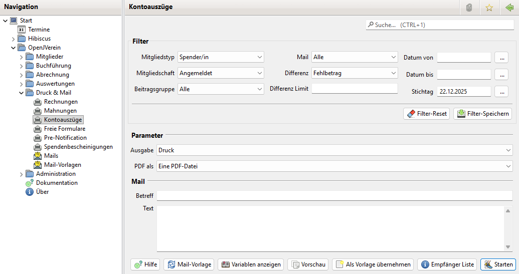519x274 pixels.
Task: Click the Filter-Reset button
Action: coord(426,114)
